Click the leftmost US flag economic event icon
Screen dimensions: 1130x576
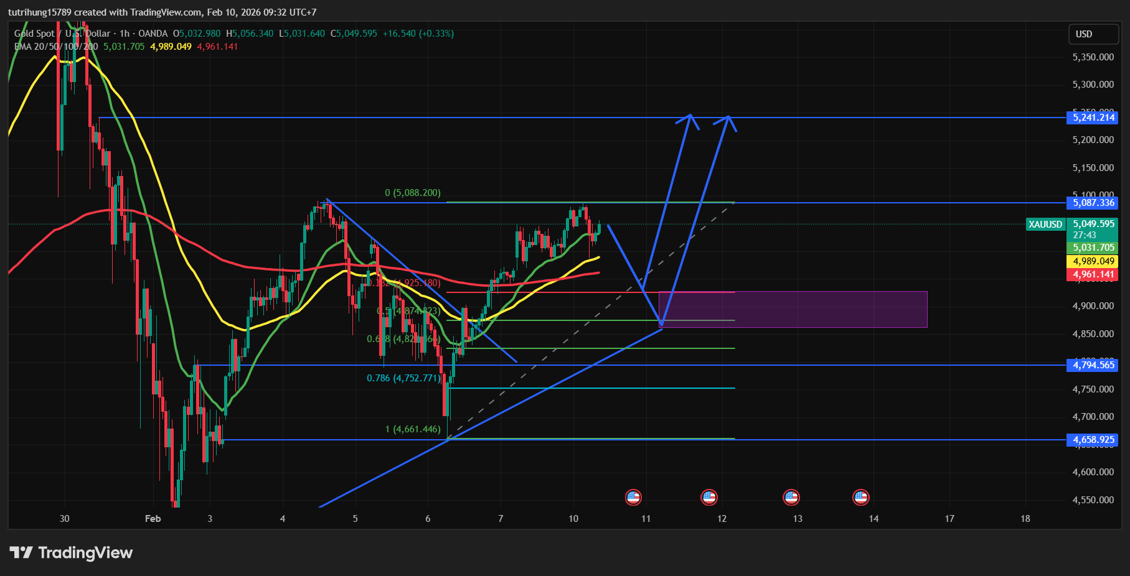633,497
